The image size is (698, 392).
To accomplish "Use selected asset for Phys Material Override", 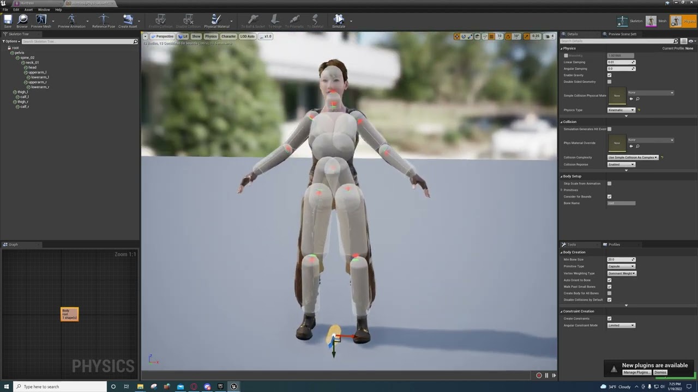I will 631,146.
